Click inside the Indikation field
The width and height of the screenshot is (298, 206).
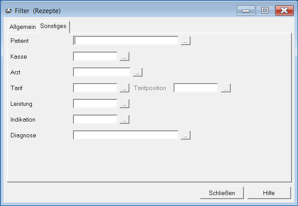coord(95,119)
